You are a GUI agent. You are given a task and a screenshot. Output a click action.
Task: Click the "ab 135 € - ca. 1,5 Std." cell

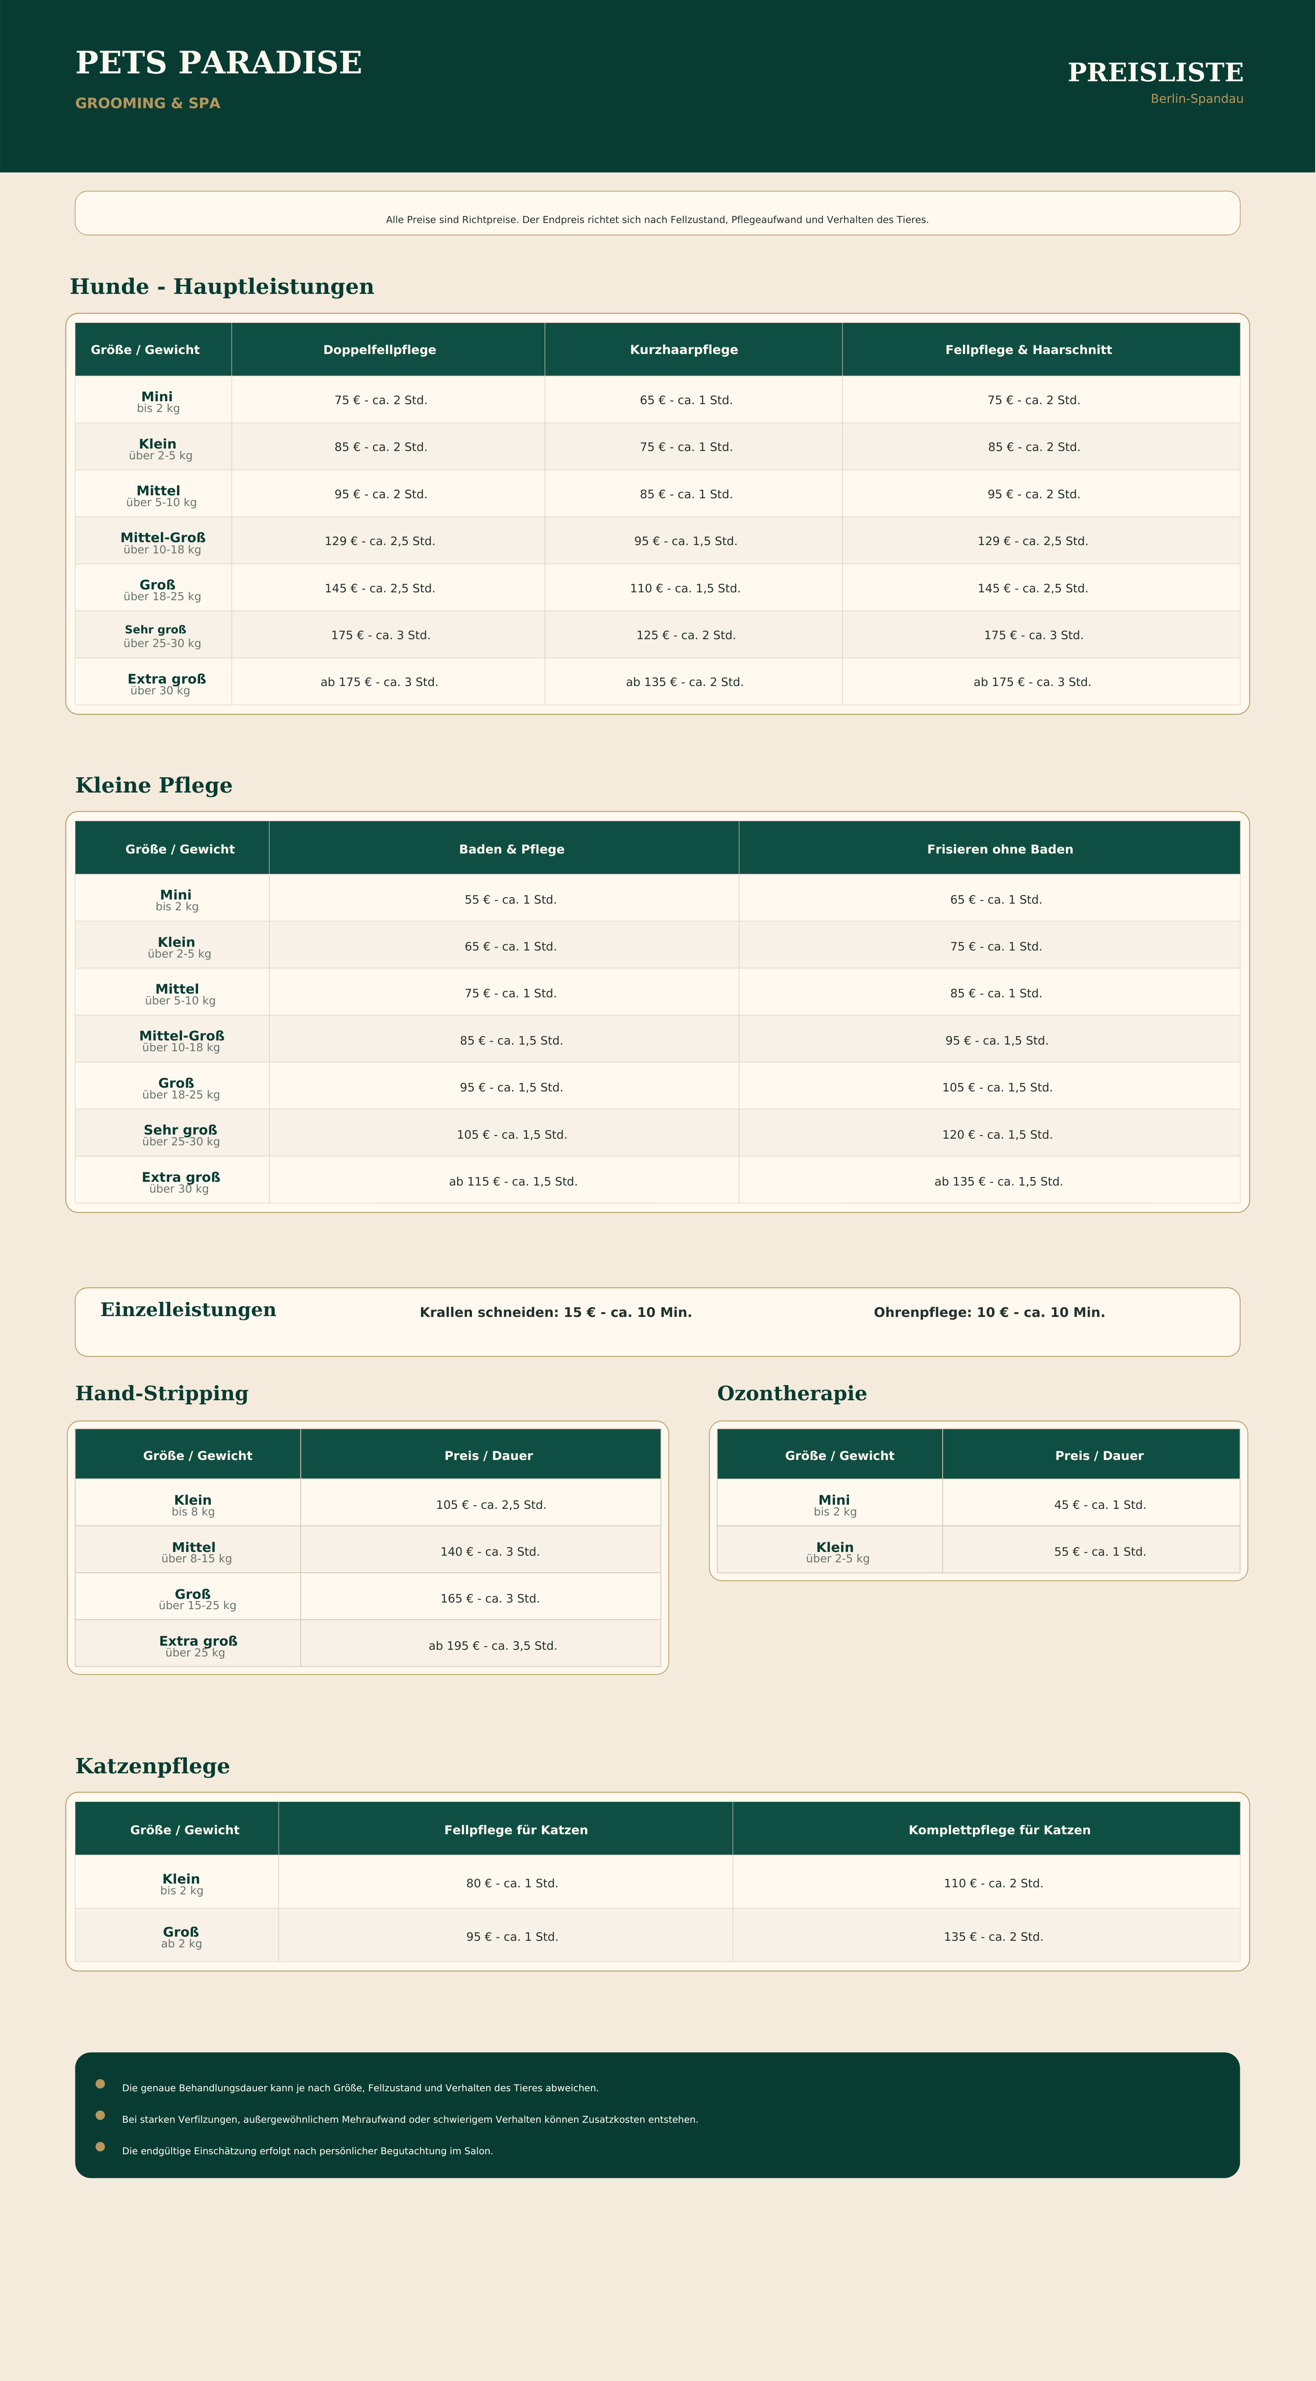tap(998, 1182)
